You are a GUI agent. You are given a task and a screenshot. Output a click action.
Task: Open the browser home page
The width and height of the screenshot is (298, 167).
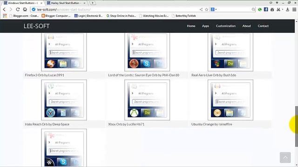point(25,9)
